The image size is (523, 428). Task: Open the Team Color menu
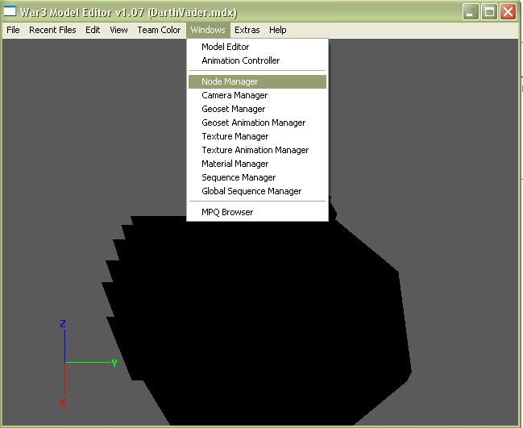(159, 30)
